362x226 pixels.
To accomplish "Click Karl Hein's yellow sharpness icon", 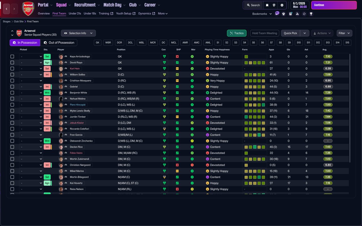I will tap(177, 69).
